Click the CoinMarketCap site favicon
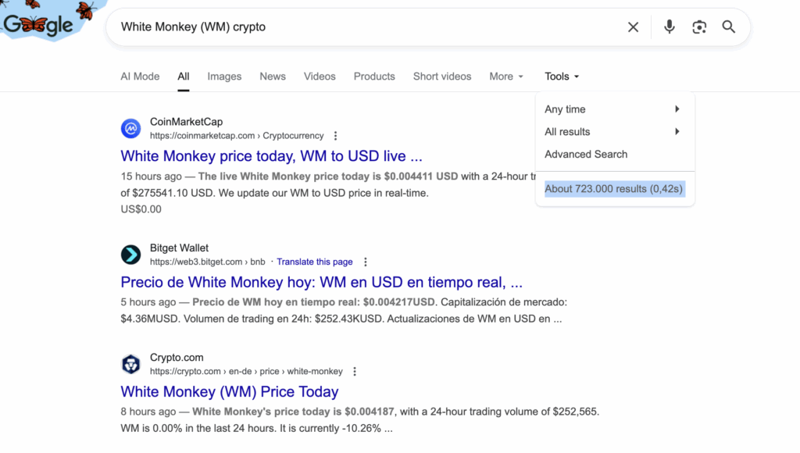The image size is (800, 453). pyautogui.click(x=130, y=128)
